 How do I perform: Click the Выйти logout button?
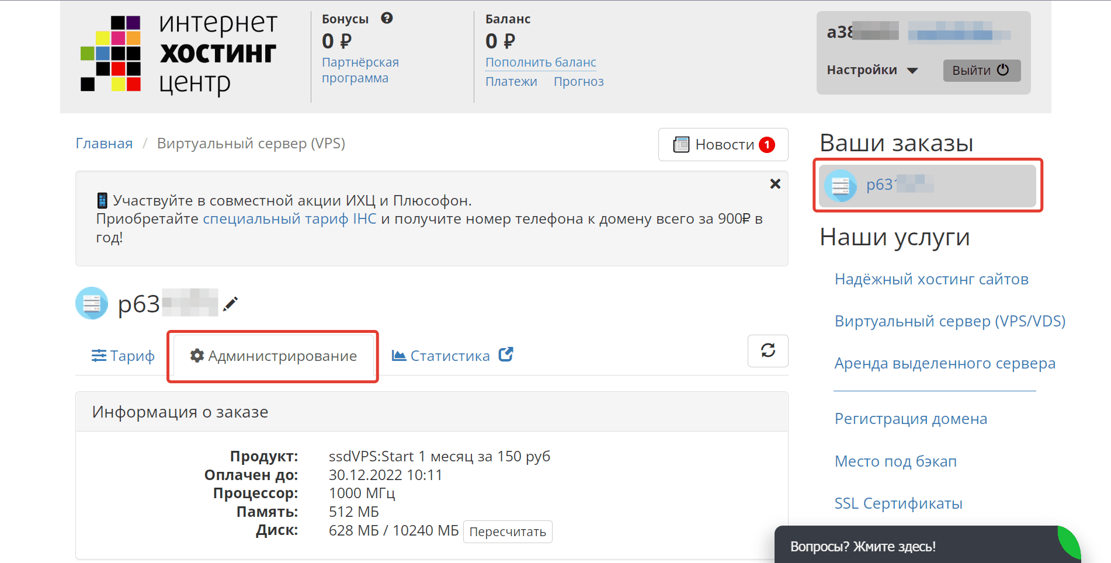(981, 70)
